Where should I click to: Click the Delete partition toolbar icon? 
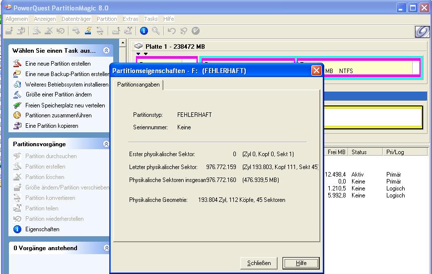pyautogui.click(x=49, y=31)
